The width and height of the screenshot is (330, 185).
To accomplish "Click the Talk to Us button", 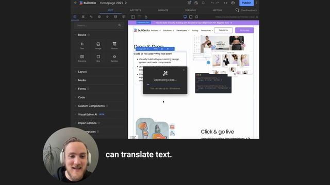I will 223,30.
